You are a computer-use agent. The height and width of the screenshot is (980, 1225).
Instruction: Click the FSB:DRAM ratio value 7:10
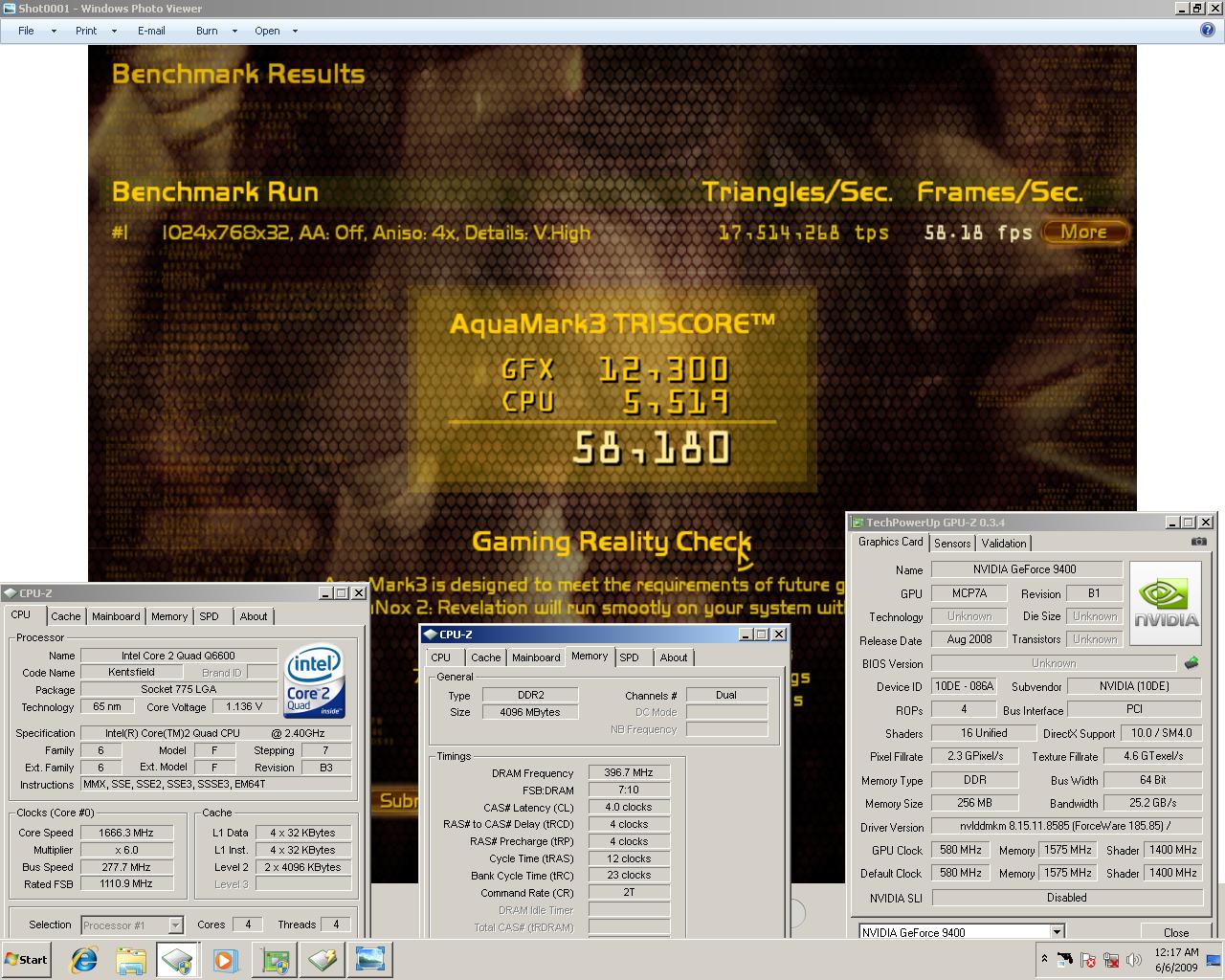[x=629, y=790]
